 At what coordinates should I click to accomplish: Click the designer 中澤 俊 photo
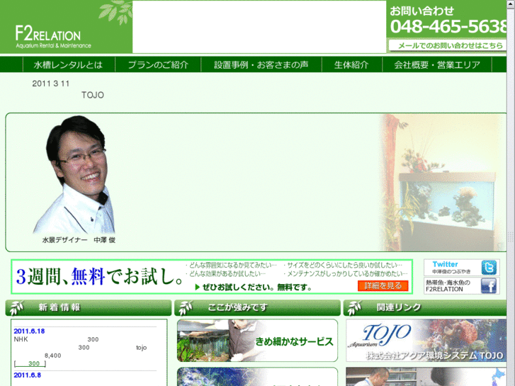tap(74, 174)
